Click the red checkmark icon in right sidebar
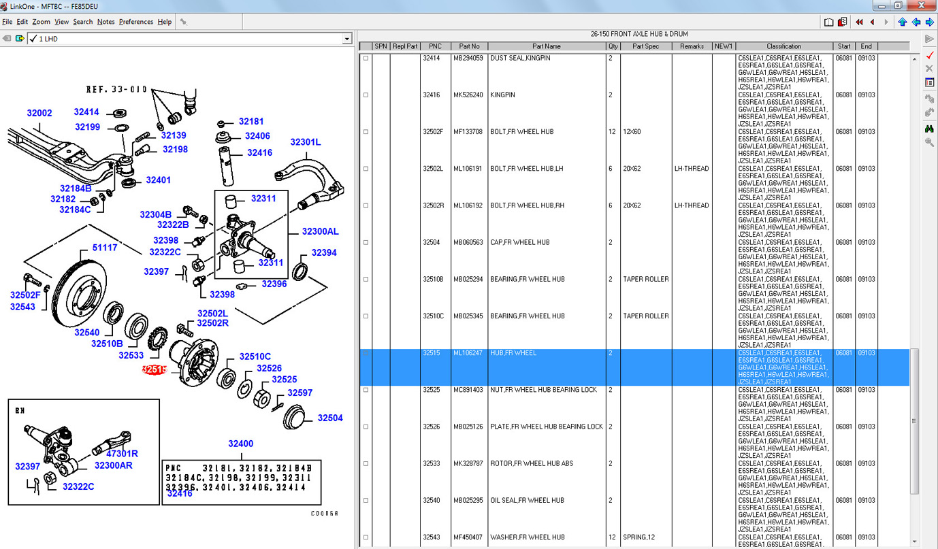 [929, 54]
